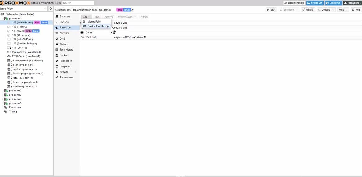Click the Root Disk drive icon
Image resolution: width=362 pixels, height=177 pixels.
pos(82,37)
